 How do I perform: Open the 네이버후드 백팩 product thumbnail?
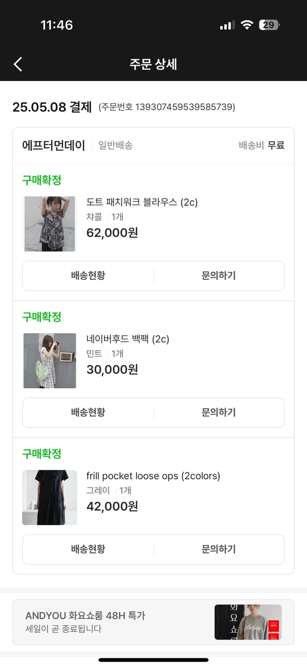(x=49, y=361)
